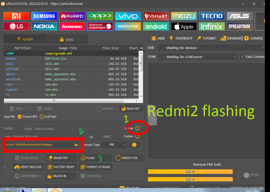Click the ERASE FRP button
The width and height of the screenshot is (270, 192).
[61, 158]
